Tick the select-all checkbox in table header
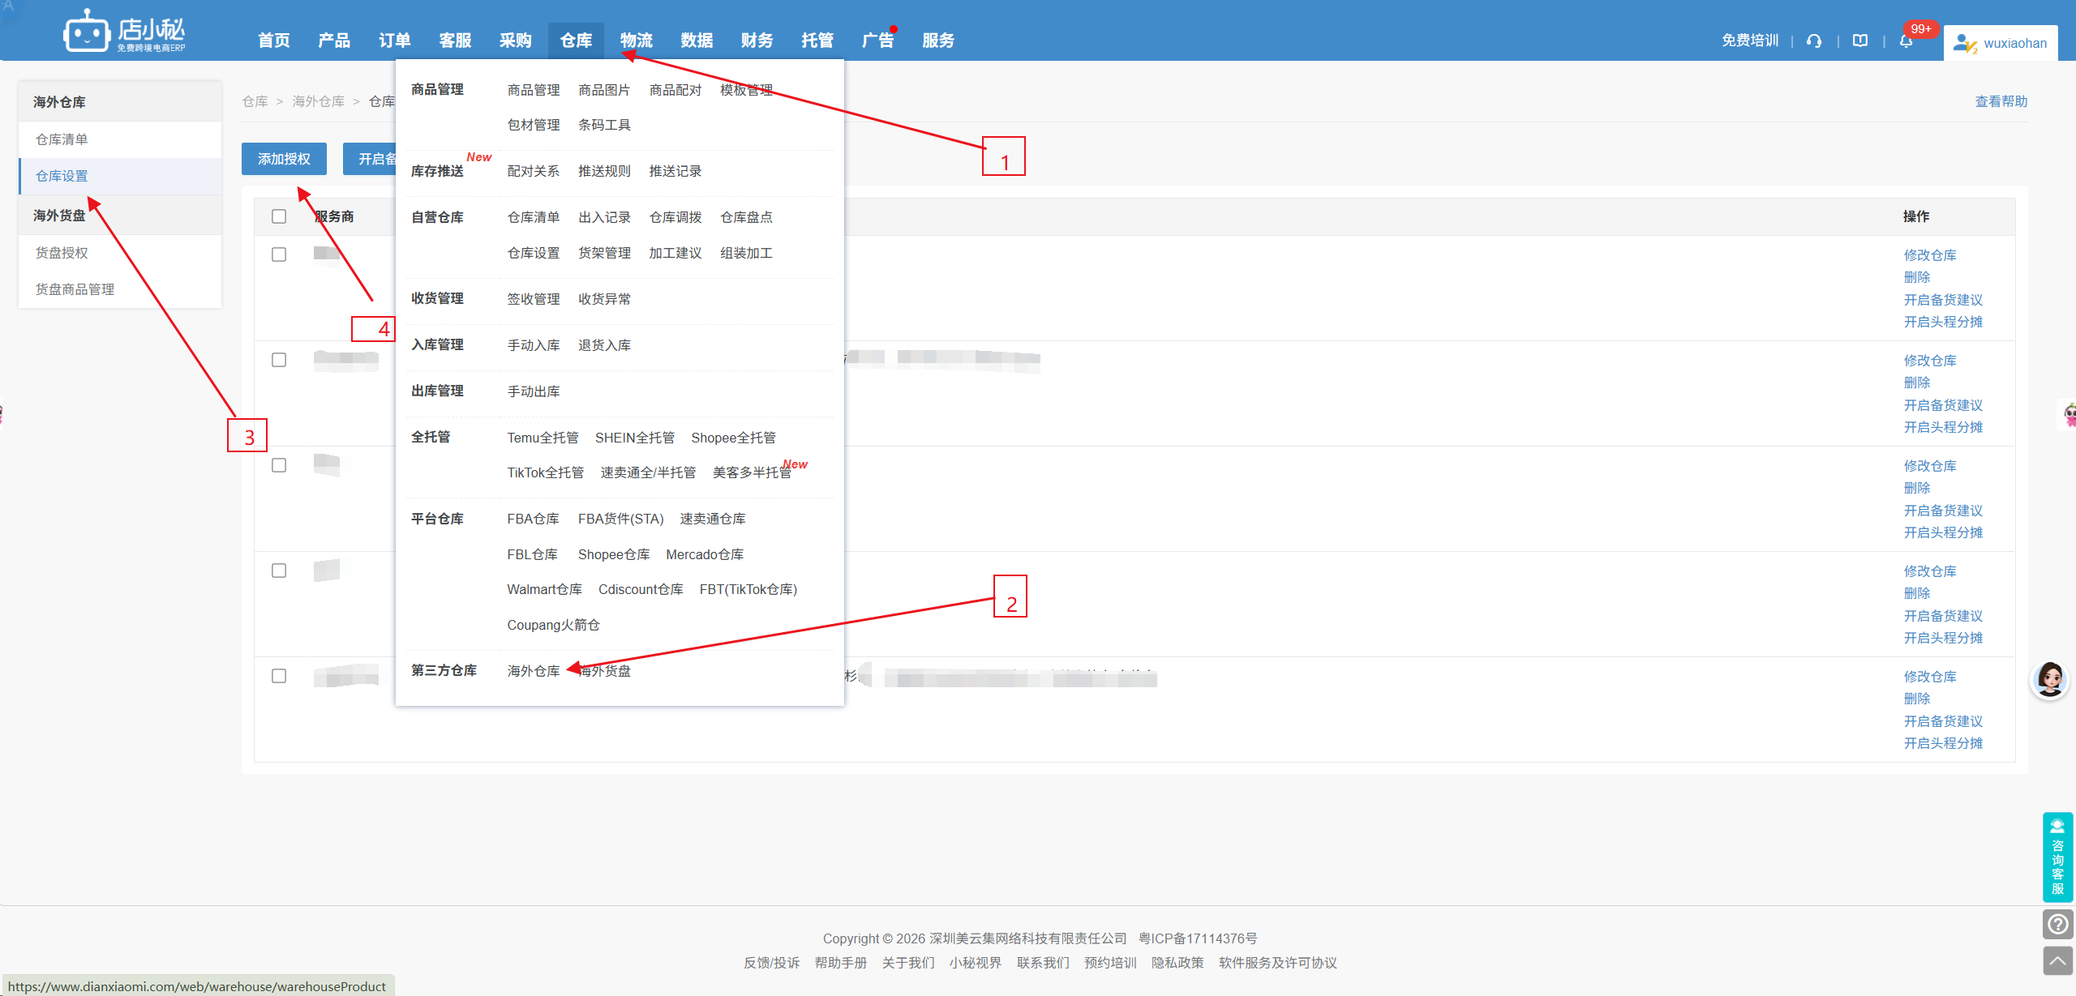 click(x=279, y=216)
